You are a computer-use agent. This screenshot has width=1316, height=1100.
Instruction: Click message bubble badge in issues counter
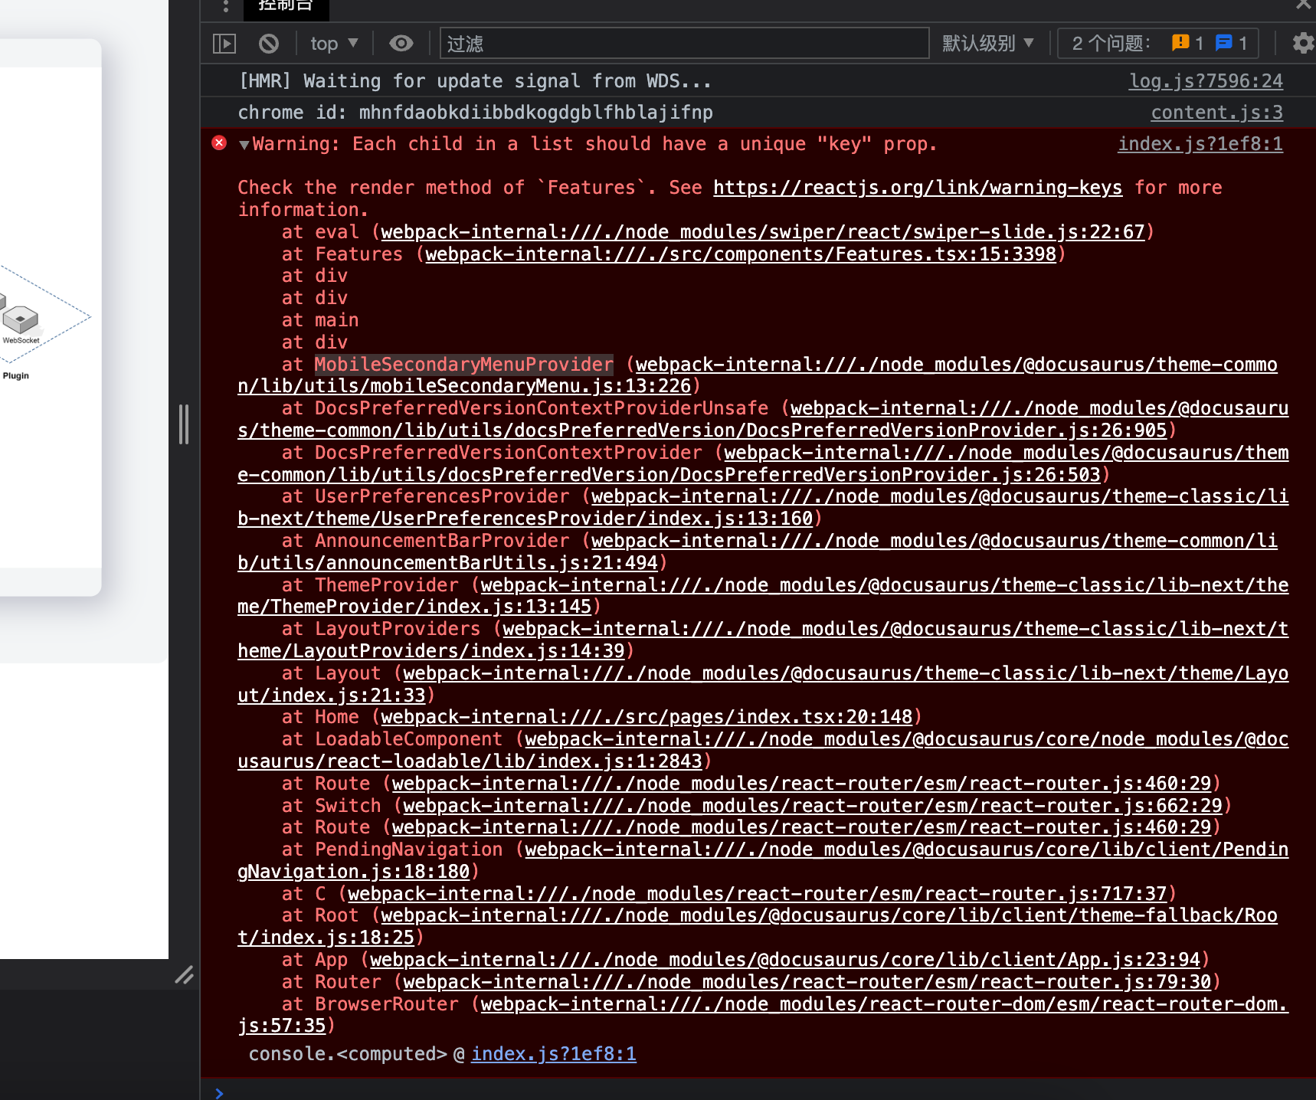click(x=1224, y=43)
